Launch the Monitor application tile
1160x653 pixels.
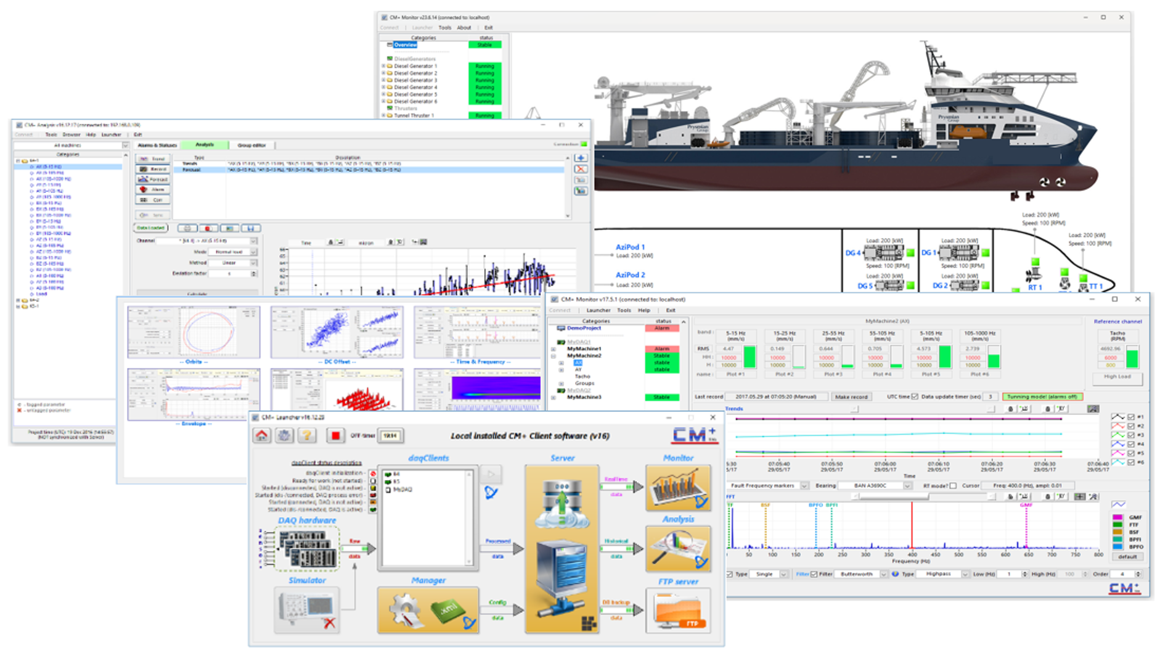coord(678,488)
